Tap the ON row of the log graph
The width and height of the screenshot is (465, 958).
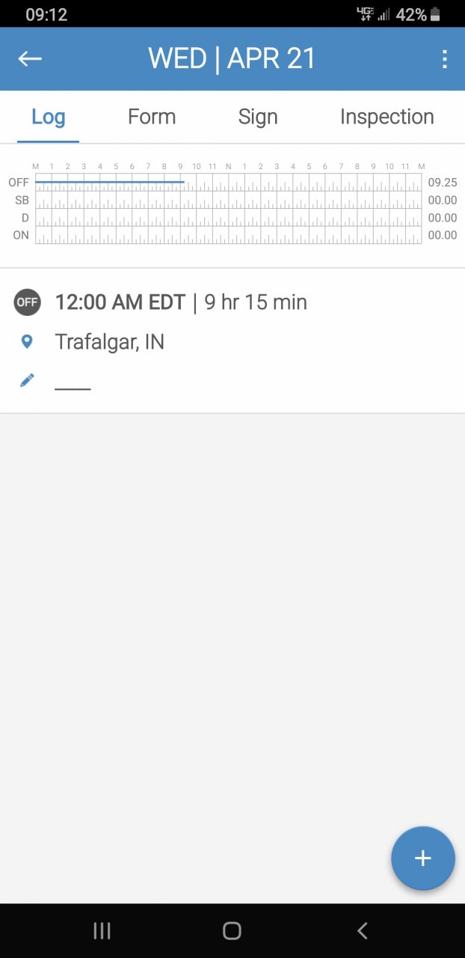(229, 236)
